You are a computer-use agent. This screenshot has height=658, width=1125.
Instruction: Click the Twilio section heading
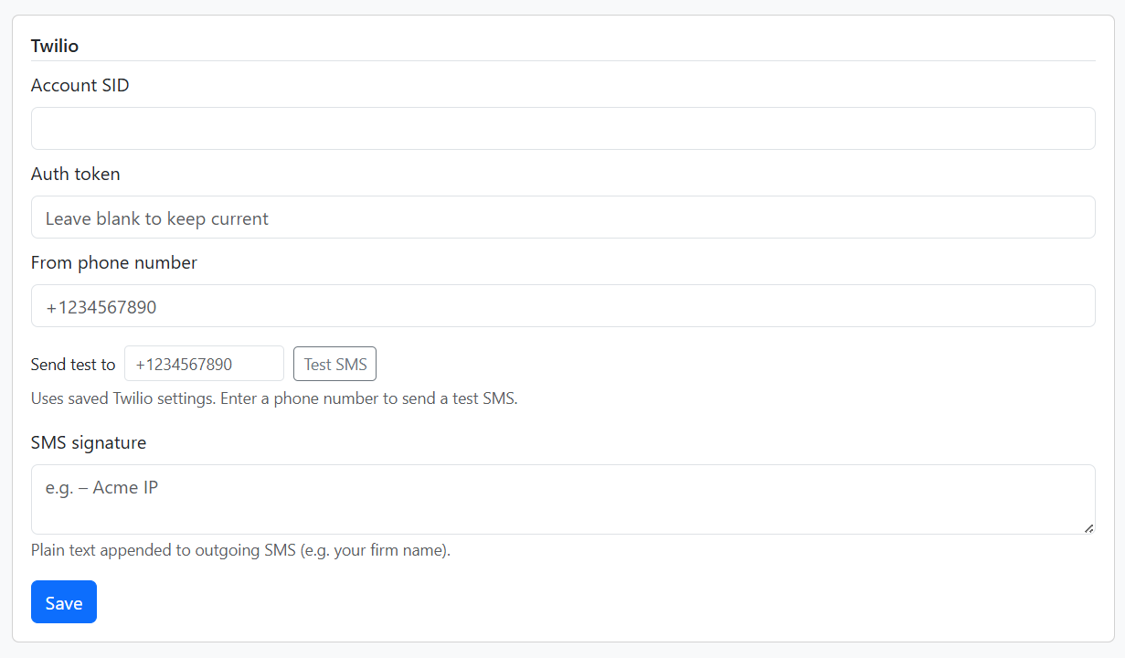coord(55,46)
